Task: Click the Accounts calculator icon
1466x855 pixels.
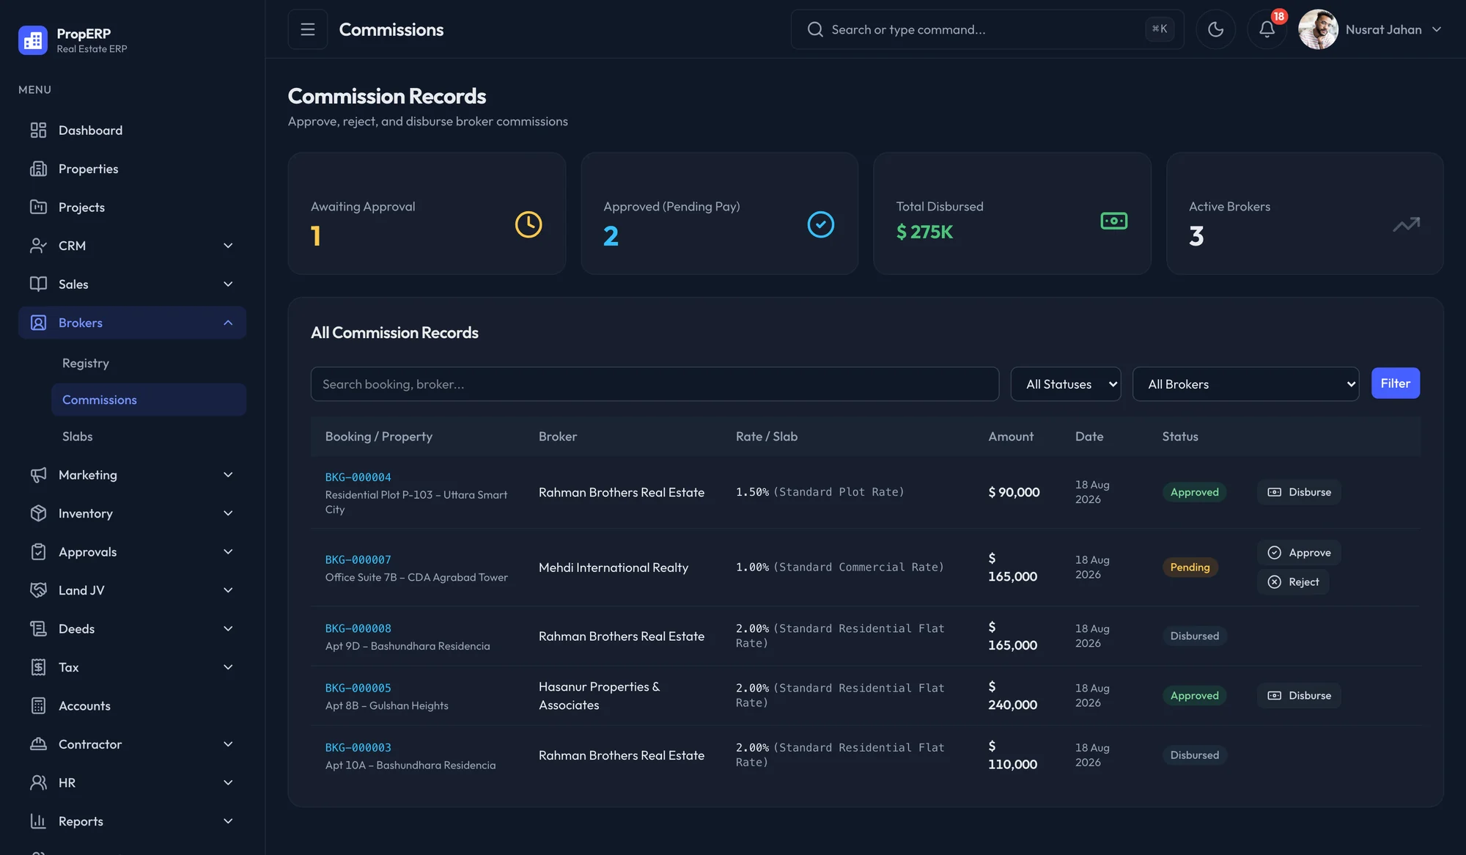Action: (x=38, y=706)
